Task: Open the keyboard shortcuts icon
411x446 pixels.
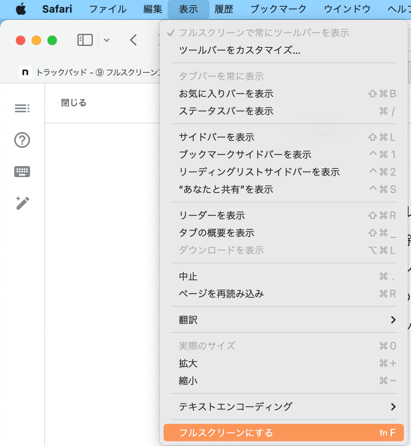Action: coord(22,172)
